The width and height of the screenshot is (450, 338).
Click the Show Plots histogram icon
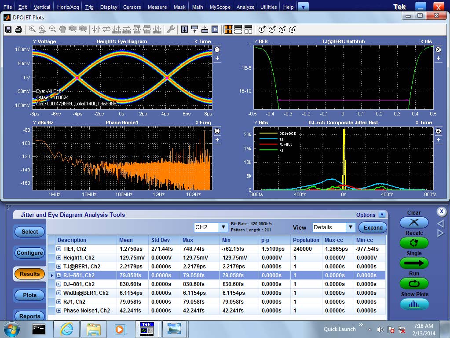point(414,304)
